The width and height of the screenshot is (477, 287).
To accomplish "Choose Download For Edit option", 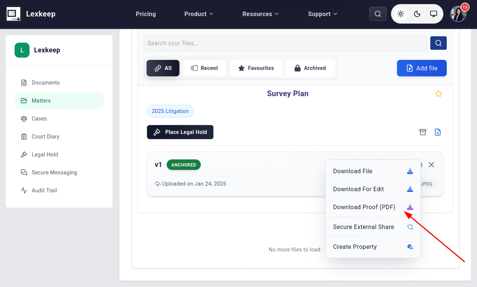I will coord(373,189).
